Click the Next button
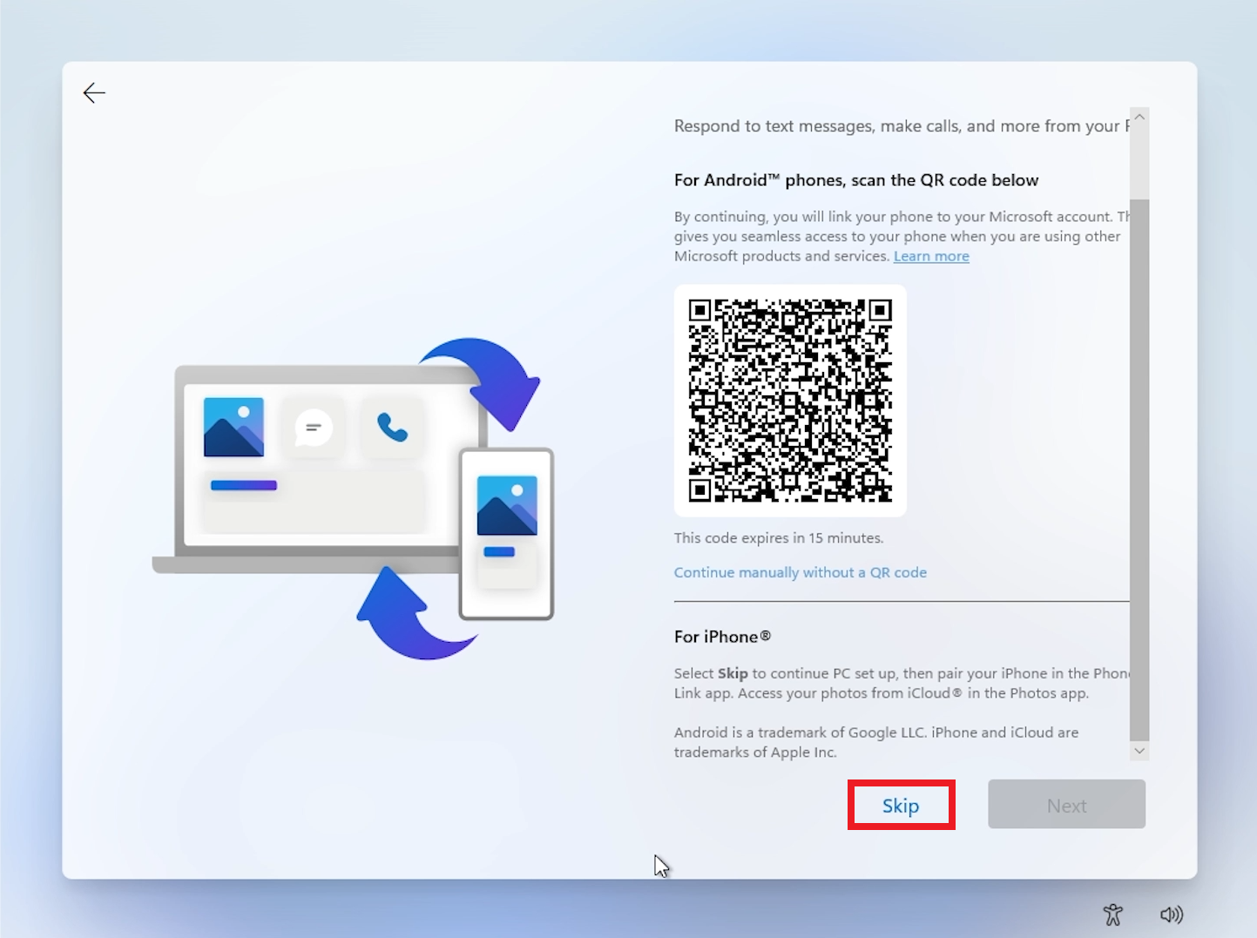 (1066, 804)
